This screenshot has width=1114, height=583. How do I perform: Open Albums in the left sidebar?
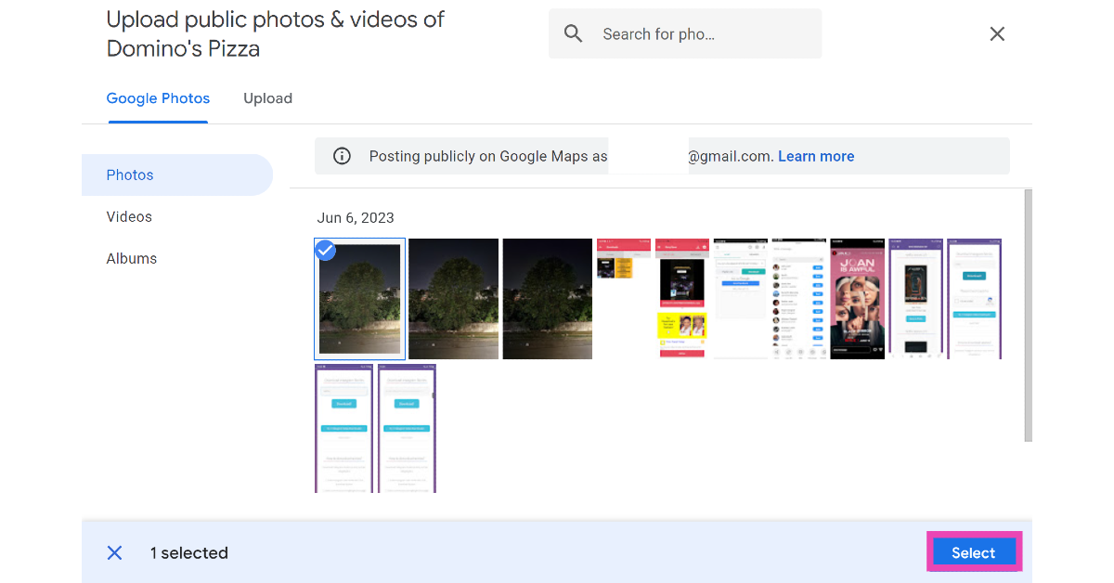132,259
